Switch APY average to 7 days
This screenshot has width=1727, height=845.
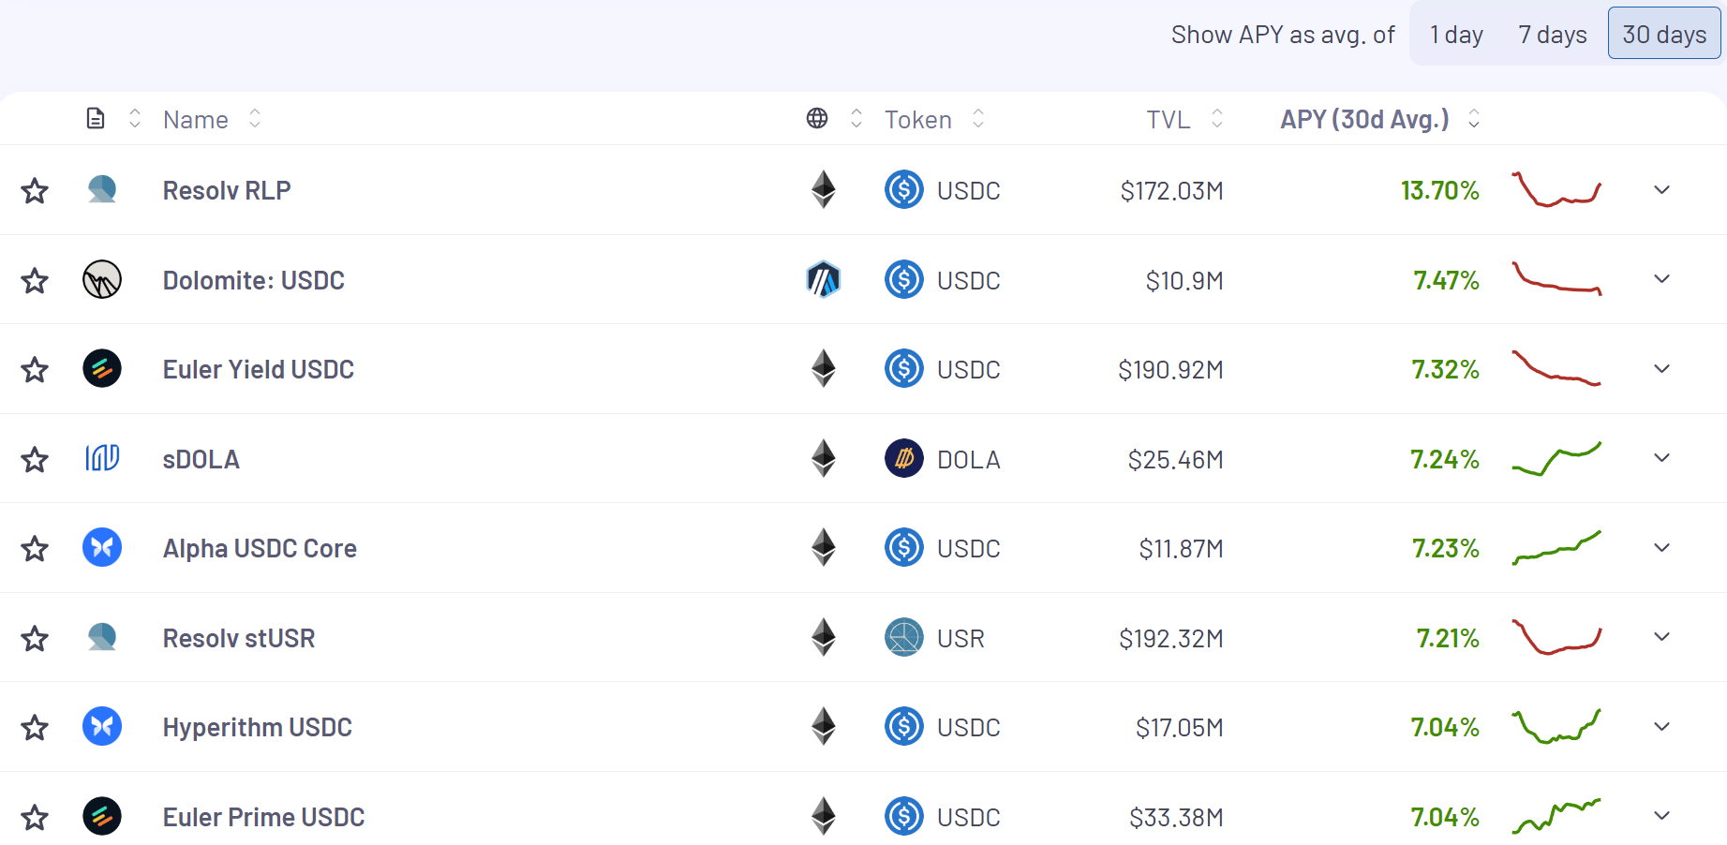pos(1552,35)
